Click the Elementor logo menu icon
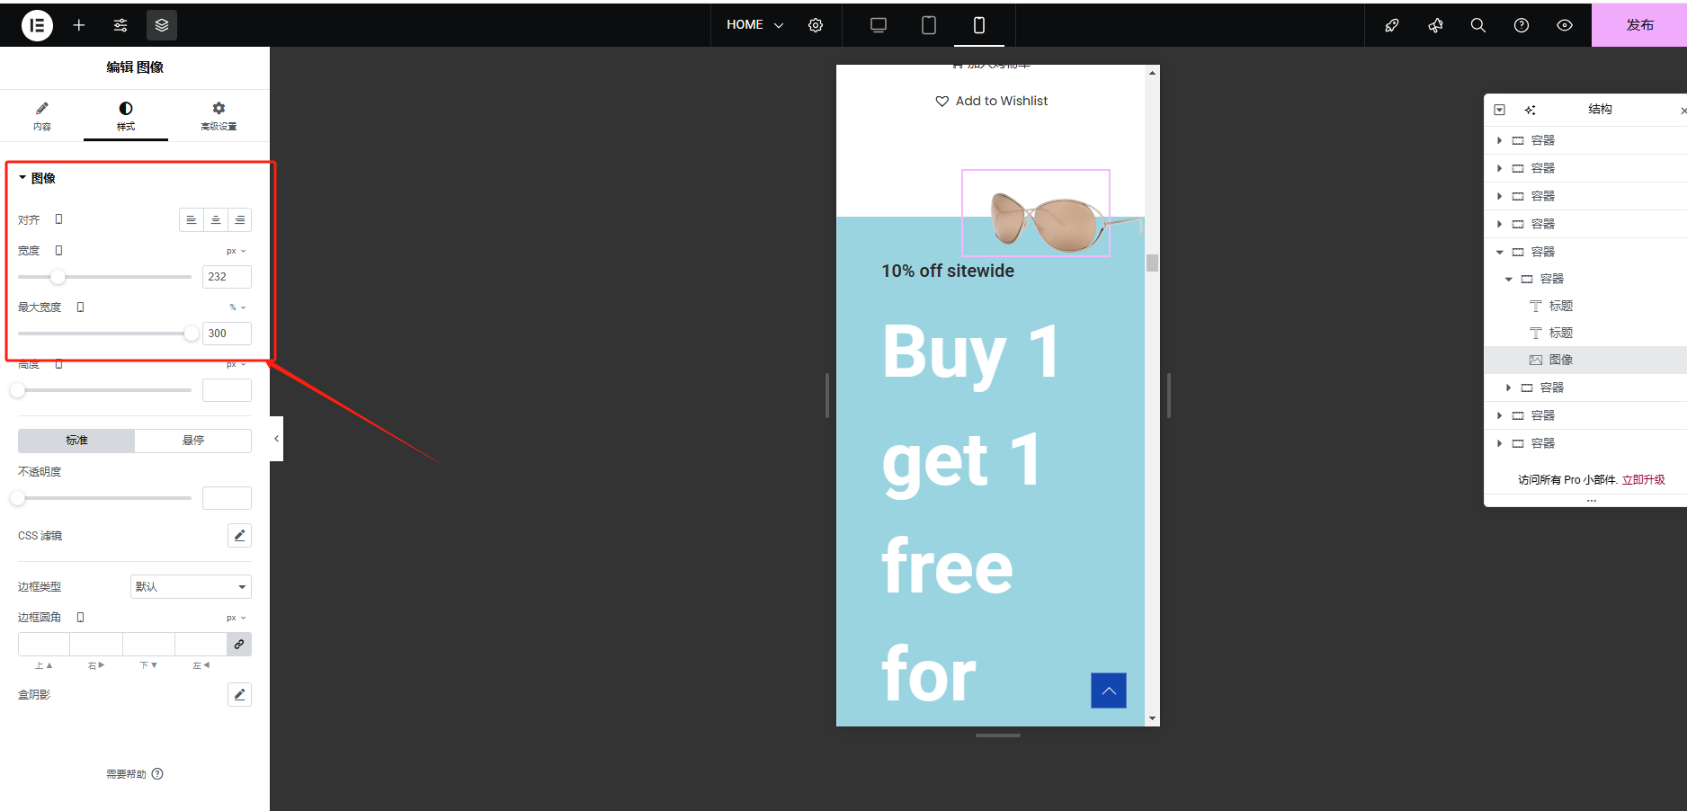This screenshot has height=811, width=1687. [x=37, y=25]
